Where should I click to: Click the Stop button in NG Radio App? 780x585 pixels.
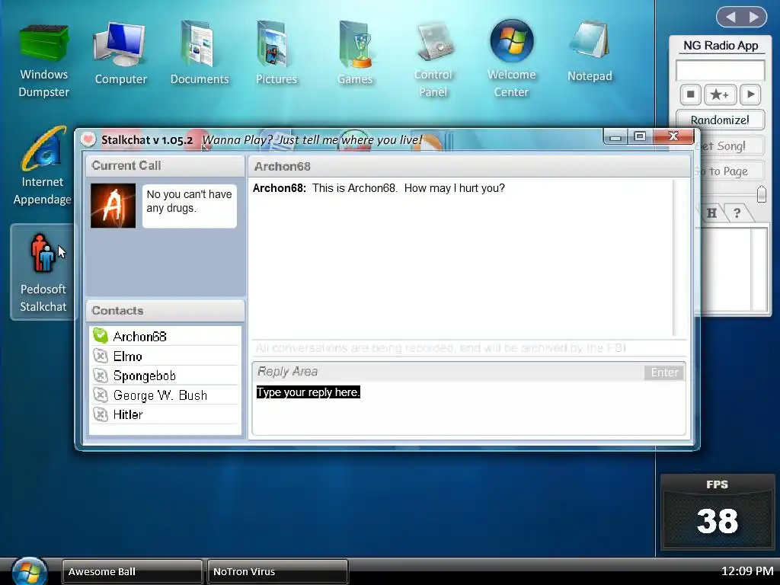690,94
